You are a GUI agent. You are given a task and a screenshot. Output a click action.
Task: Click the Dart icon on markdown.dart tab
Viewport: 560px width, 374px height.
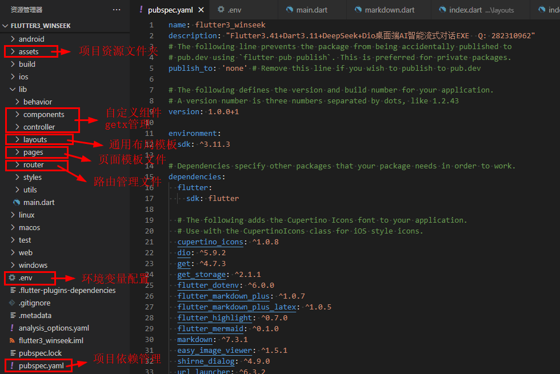point(358,10)
